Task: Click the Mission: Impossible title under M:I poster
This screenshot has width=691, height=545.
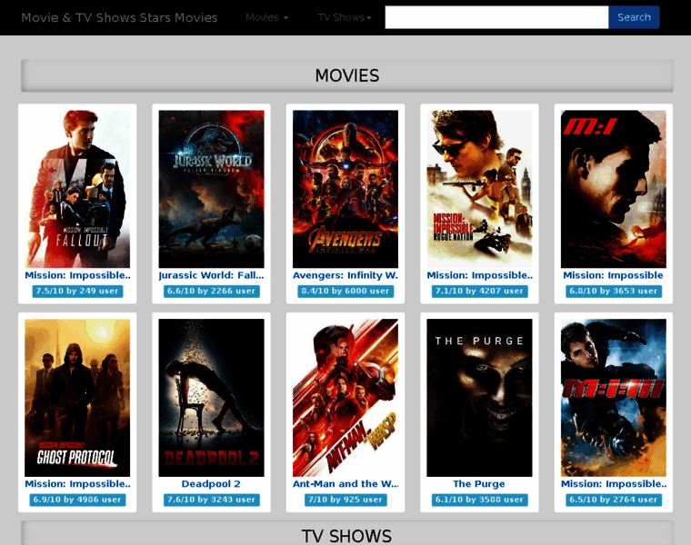Action: pos(614,275)
